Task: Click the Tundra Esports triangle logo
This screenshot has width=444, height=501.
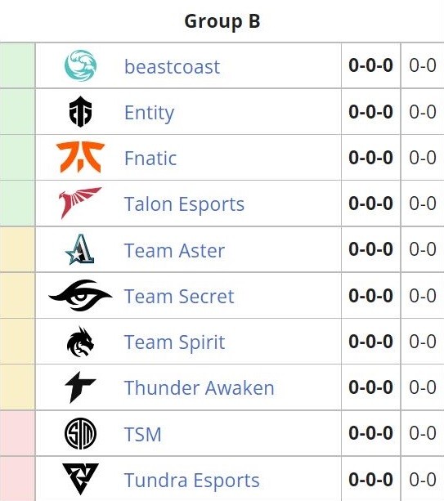Action: 81,479
